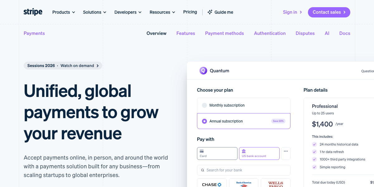Click the Save 22% badge
Viewport: 374px width, 187px height.
[278, 121]
